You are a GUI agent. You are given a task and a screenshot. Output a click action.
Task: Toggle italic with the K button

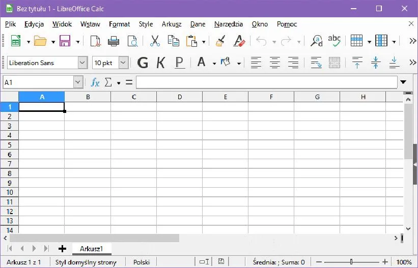[x=161, y=63]
